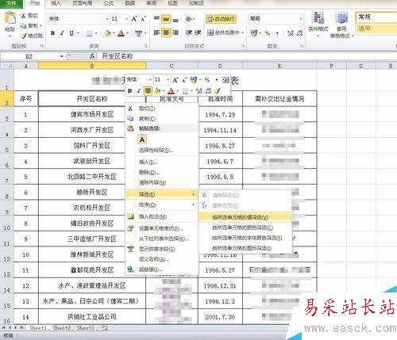Select the 适中 cell style
The height and width of the screenshot is (340, 397).
376,29
